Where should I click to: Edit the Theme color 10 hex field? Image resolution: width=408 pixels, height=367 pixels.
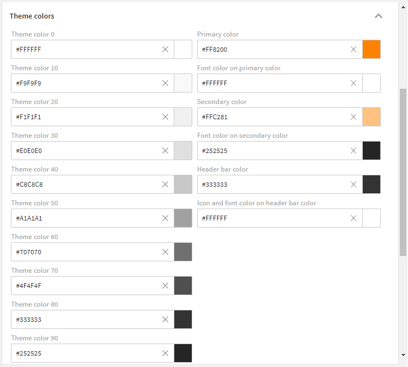(x=86, y=83)
